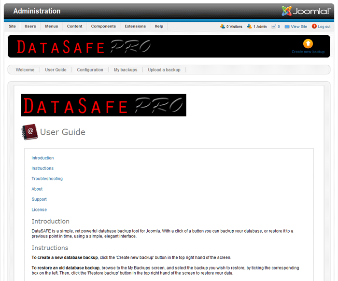The width and height of the screenshot is (338, 281).
Task: Open the Support link
Action: pyautogui.click(x=39, y=199)
